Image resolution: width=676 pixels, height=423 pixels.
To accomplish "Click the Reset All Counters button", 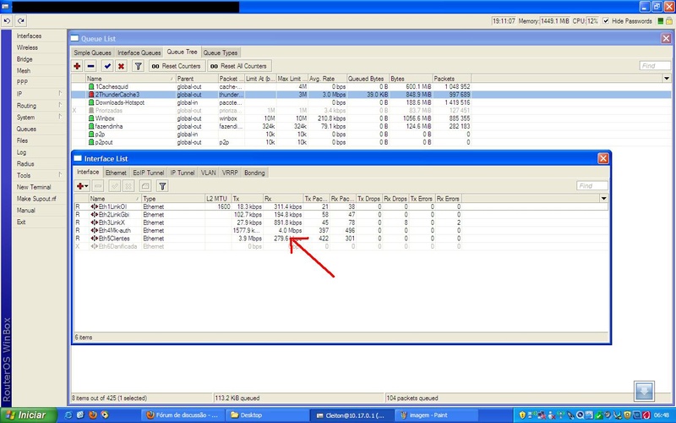I will point(240,66).
